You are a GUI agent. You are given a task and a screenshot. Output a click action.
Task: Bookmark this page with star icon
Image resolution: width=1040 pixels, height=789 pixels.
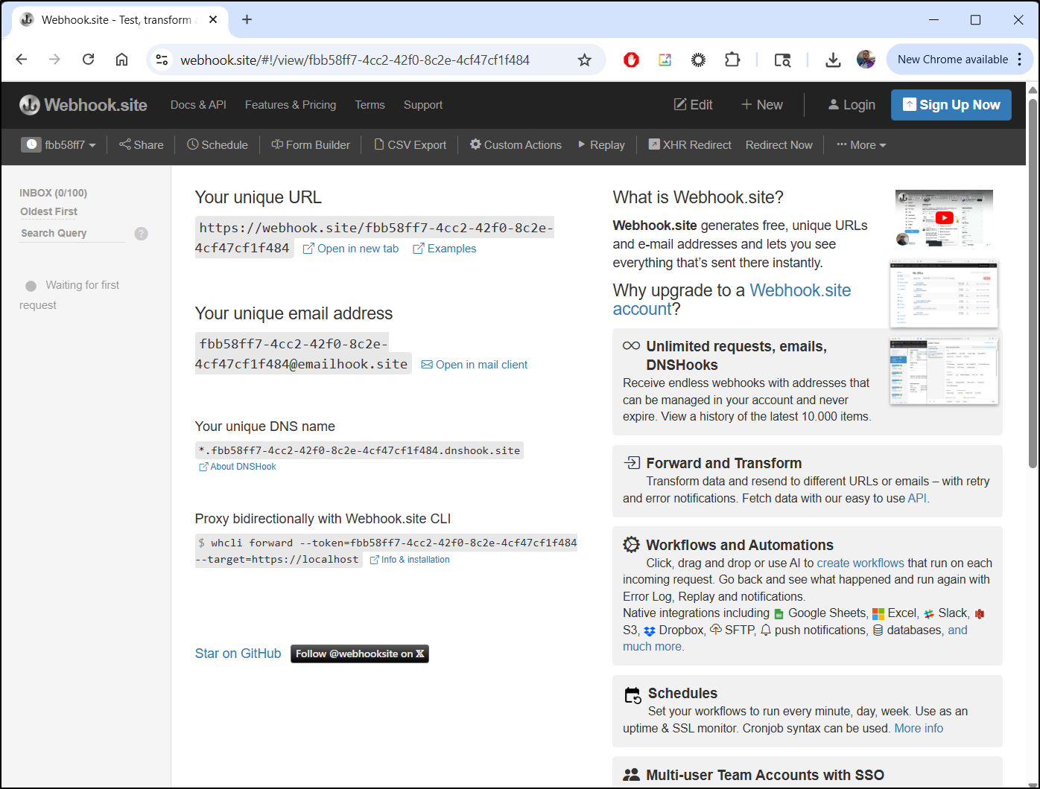click(585, 60)
